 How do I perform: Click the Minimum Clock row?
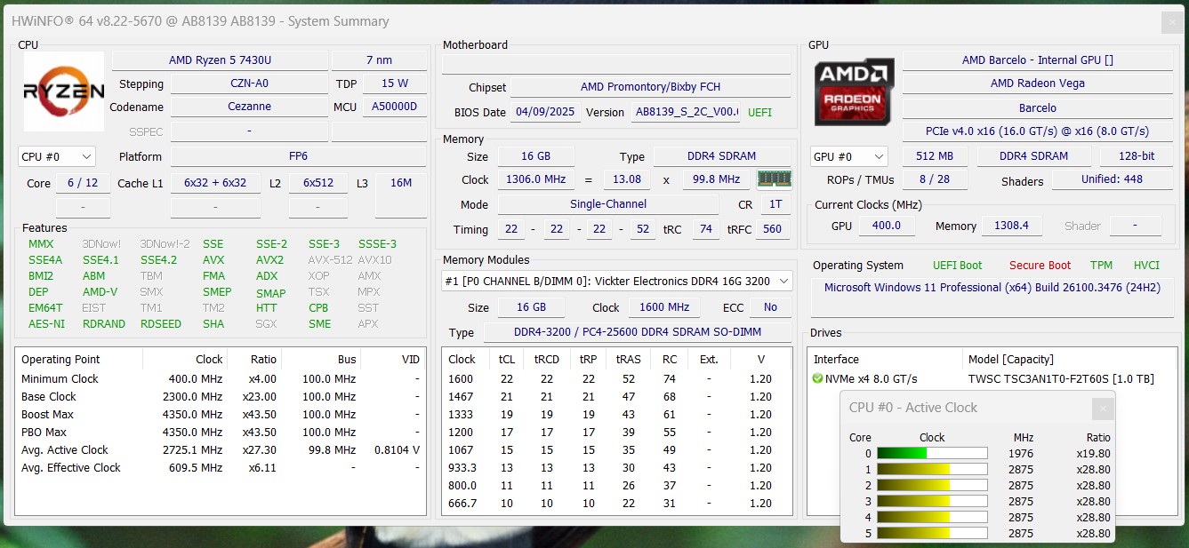(221, 379)
